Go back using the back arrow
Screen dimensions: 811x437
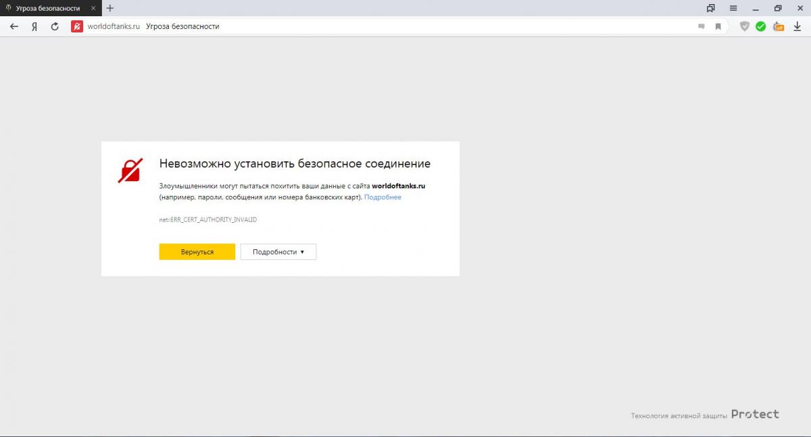(x=14, y=26)
